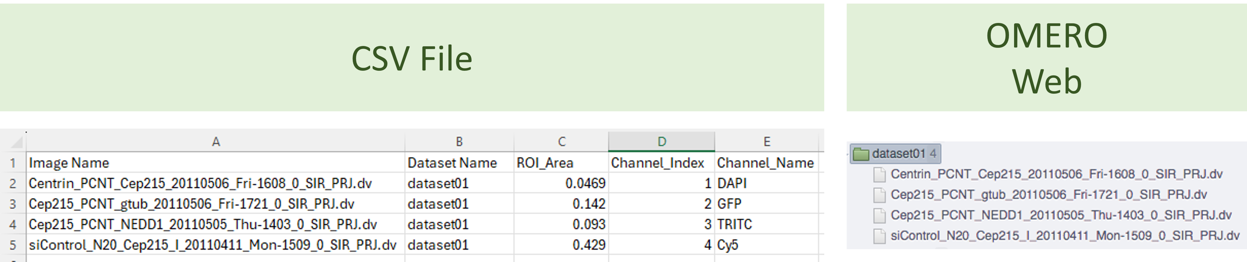The height and width of the screenshot is (262, 1247).
Task: Select file icon for Cep215_PCNT_gtub image in OMERO
Action: (x=880, y=195)
